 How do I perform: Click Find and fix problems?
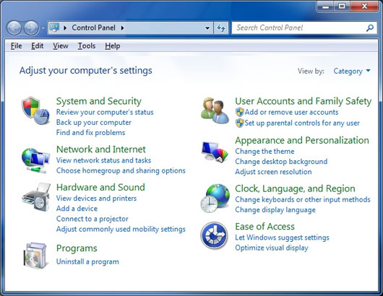click(x=90, y=133)
